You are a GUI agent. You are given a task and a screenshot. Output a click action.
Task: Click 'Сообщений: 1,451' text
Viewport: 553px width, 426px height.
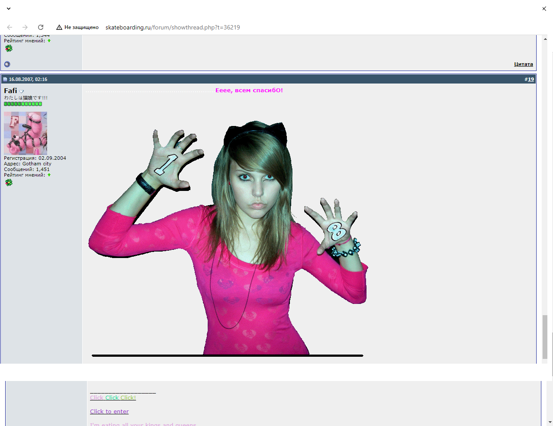[27, 169]
